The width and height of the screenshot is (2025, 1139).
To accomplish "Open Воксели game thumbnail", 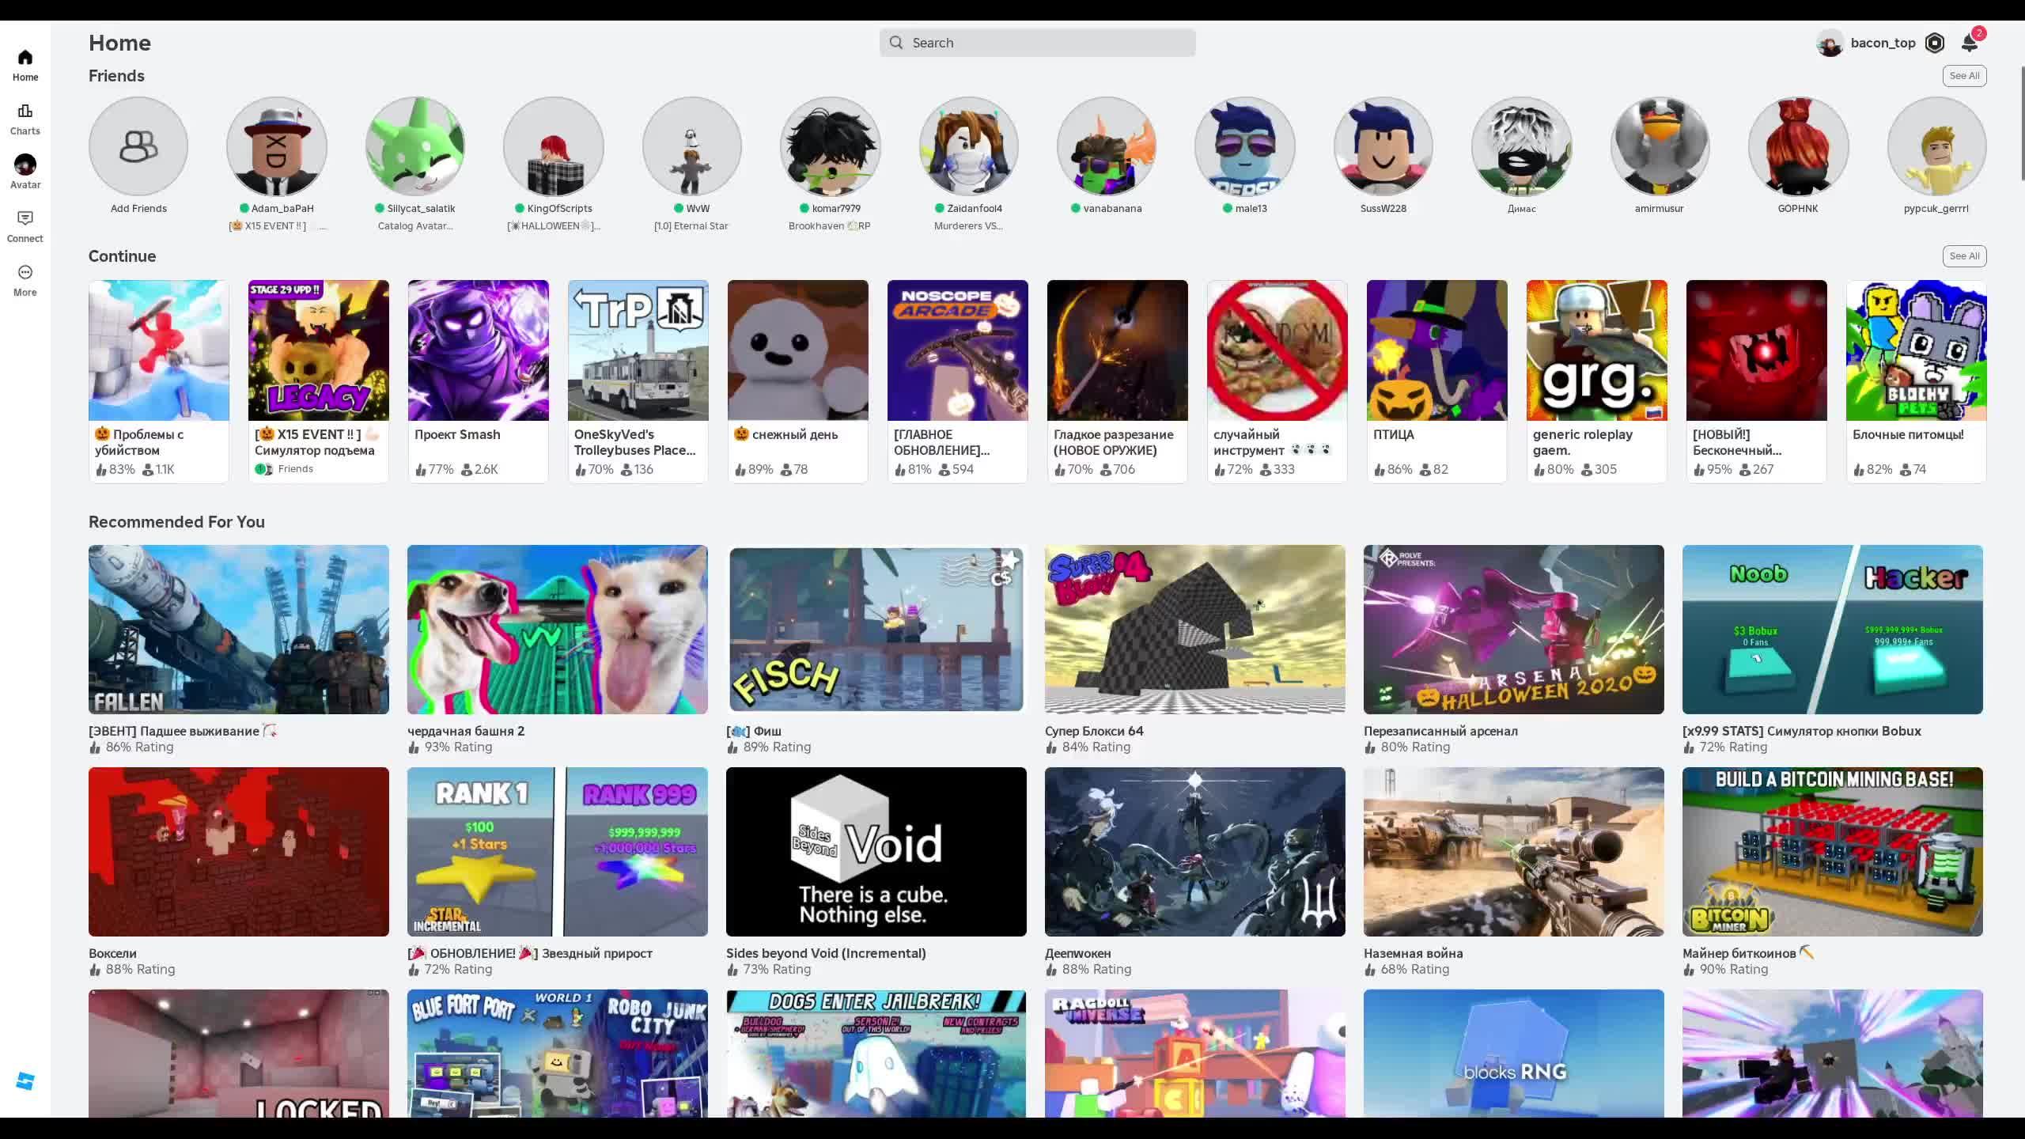I will pyautogui.click(x=239, y=852).
